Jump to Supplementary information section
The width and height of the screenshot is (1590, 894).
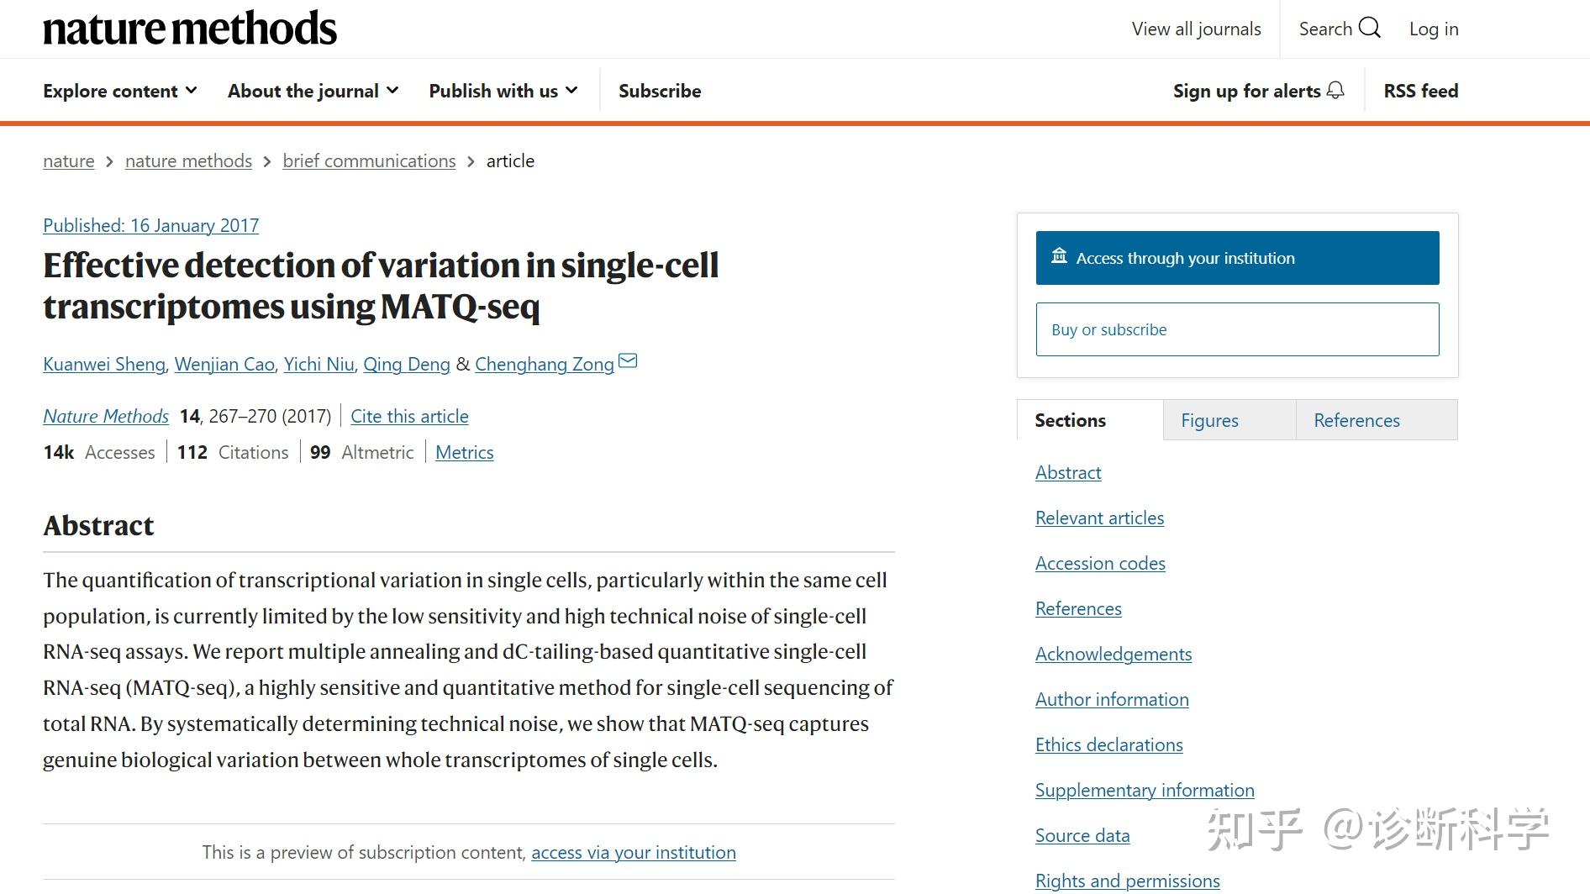(x=1145, y=790)
